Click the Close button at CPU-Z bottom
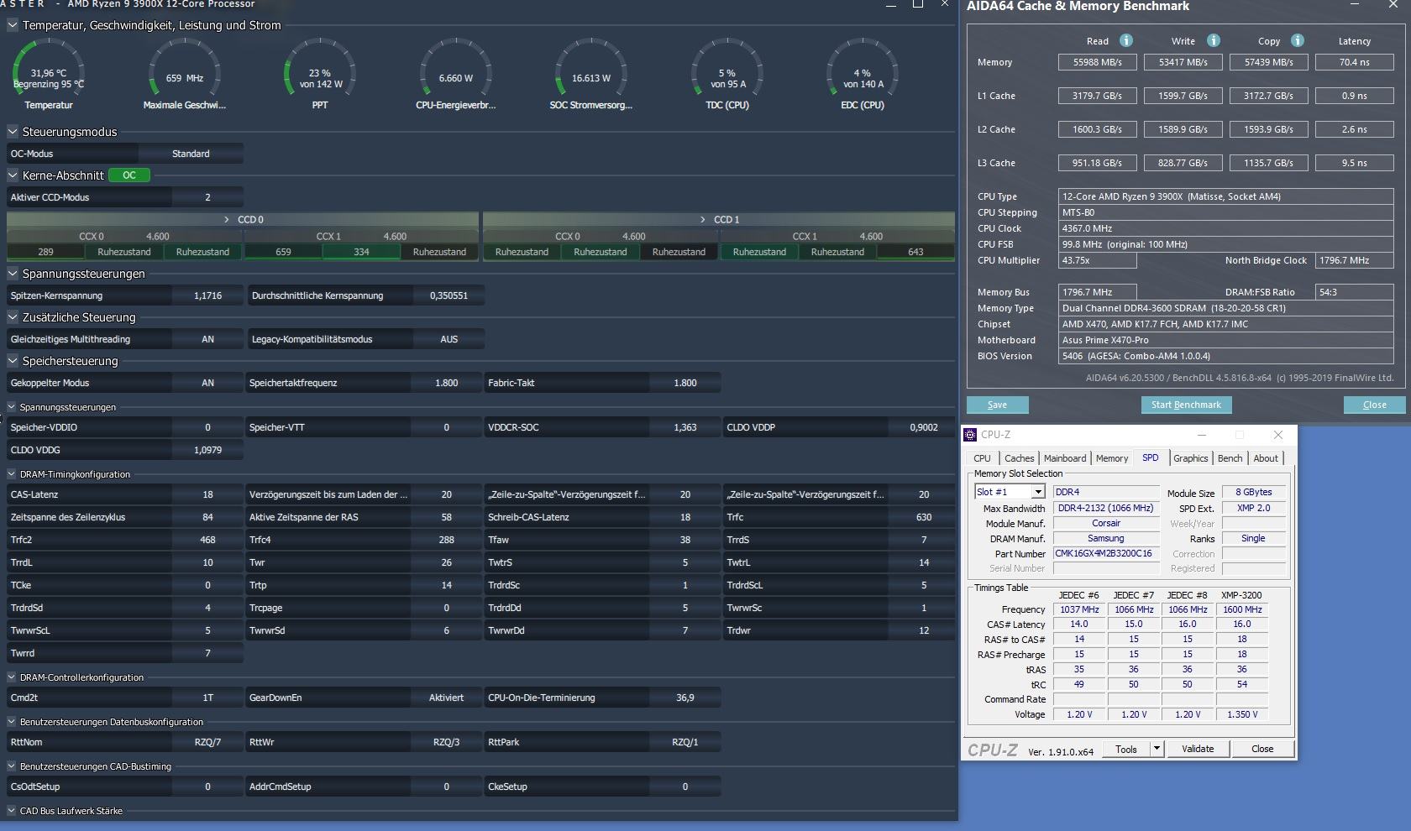 click(1262, 749)
